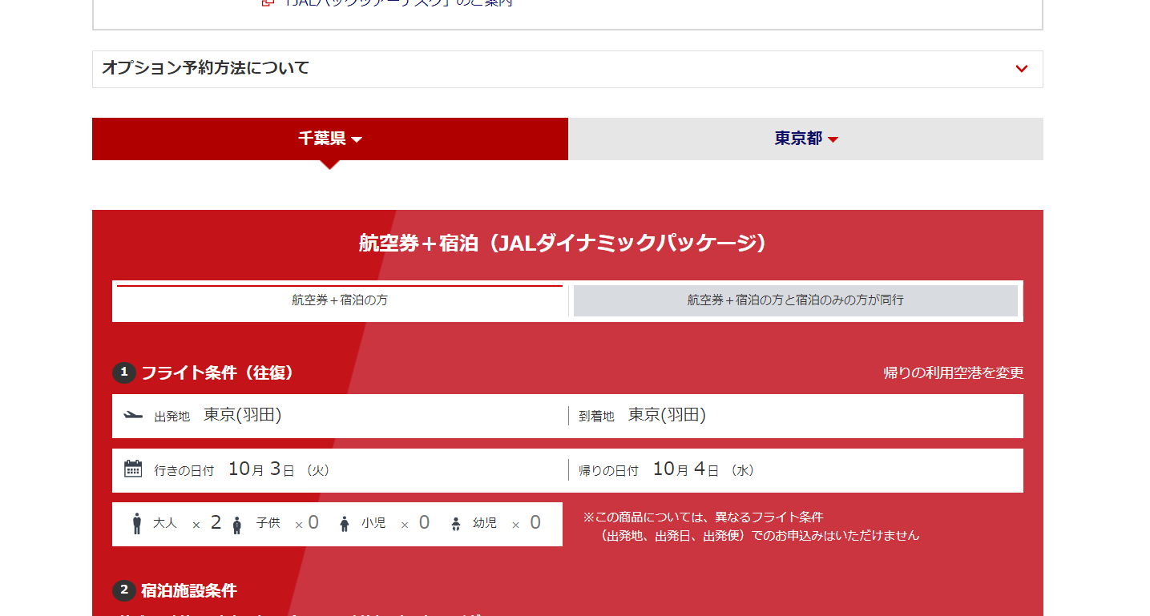This screenshot has width=1150, height=616.
Task: Click 航空券＋宿泊（JALダイナミックパッケージ） title
Action: point(563,244)
